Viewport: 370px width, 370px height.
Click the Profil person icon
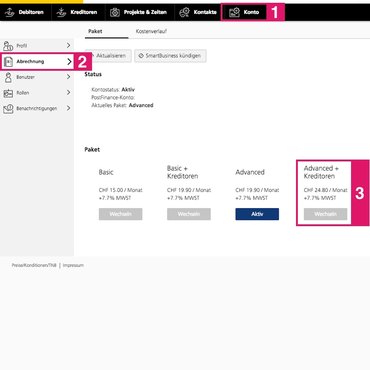coord(8,46)
